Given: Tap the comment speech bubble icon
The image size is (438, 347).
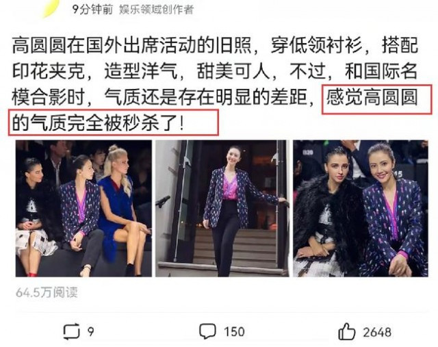Looking at the screenshot, I should [207, 331].
